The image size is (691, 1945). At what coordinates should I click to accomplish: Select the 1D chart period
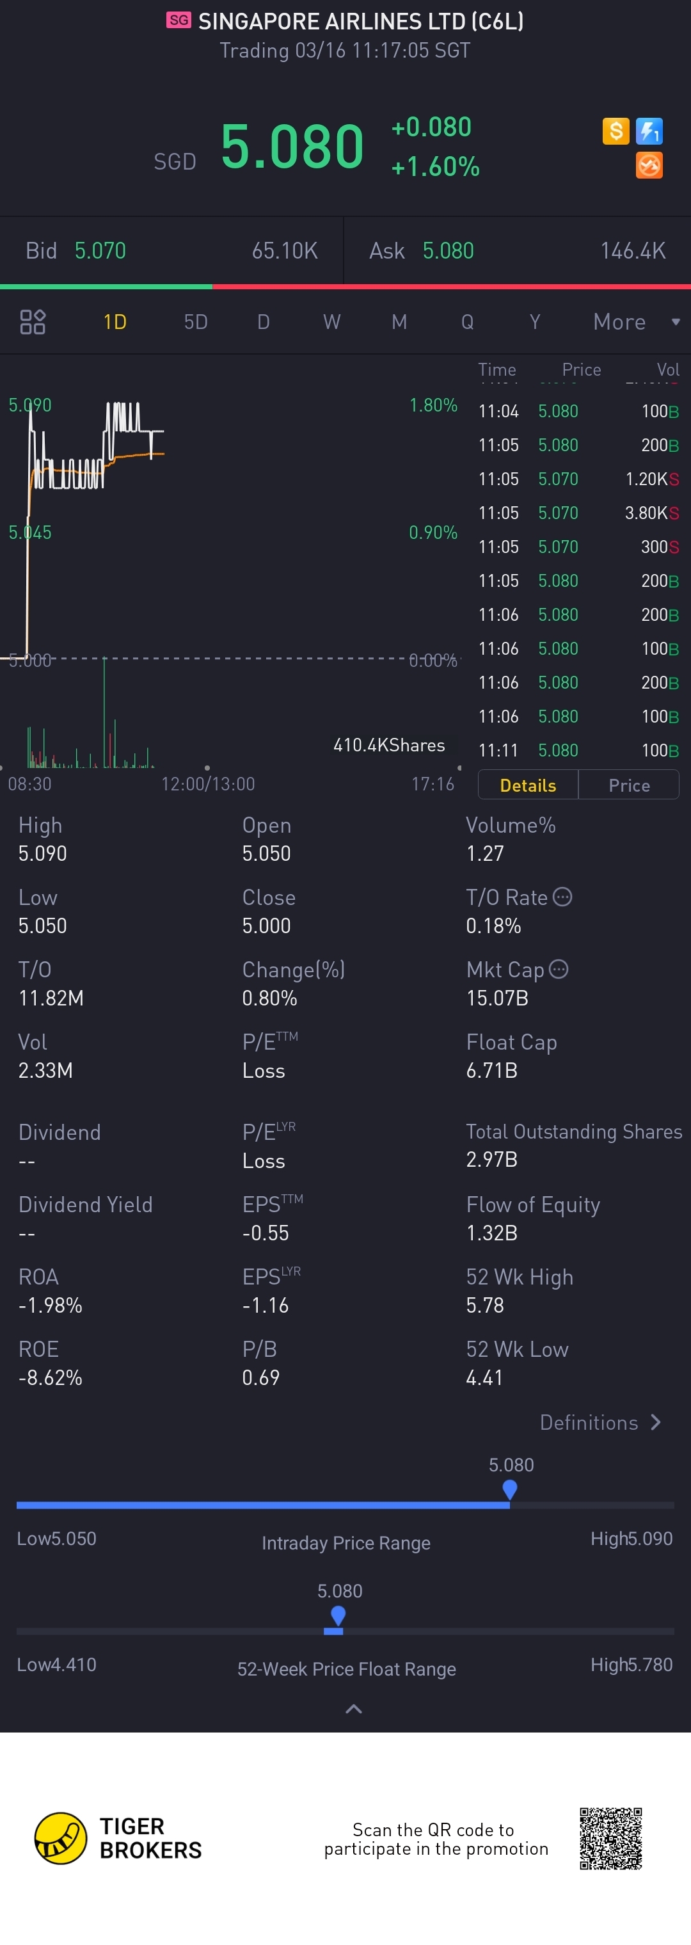tap(115, 323)
